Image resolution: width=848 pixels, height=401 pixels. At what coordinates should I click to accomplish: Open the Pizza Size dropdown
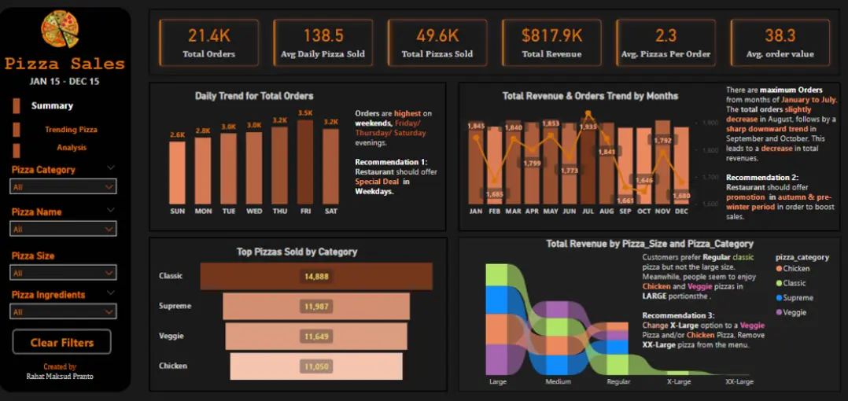(63, 272)
